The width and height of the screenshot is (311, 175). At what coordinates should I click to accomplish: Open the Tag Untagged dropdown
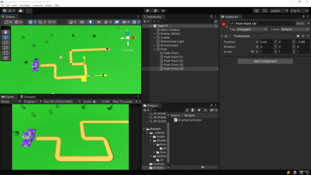[x=252, y=29]
